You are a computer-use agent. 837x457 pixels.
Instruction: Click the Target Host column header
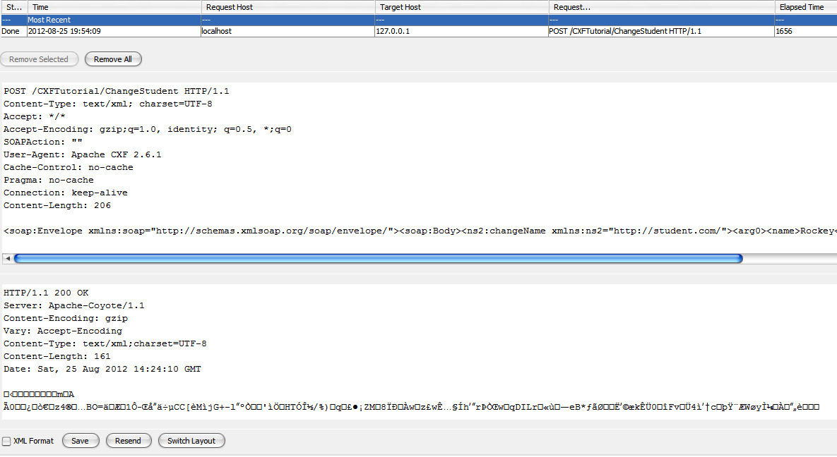462,7
